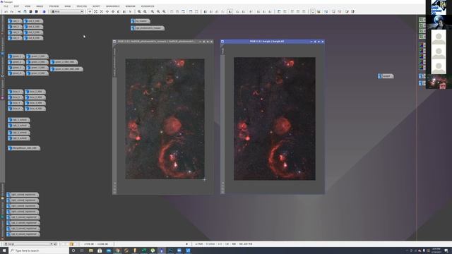Select the blue_1 image icon

coord(16,92)
